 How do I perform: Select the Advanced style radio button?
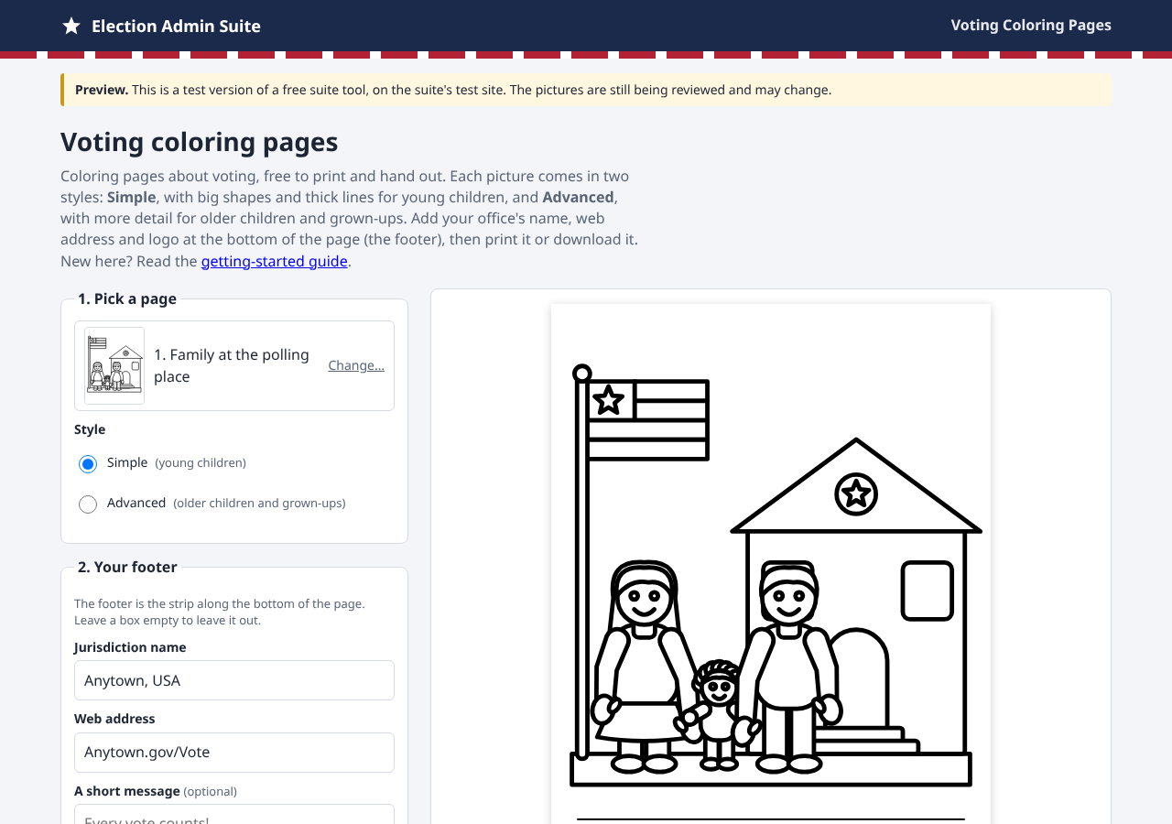pyautogui.click(x=88, y=504)
